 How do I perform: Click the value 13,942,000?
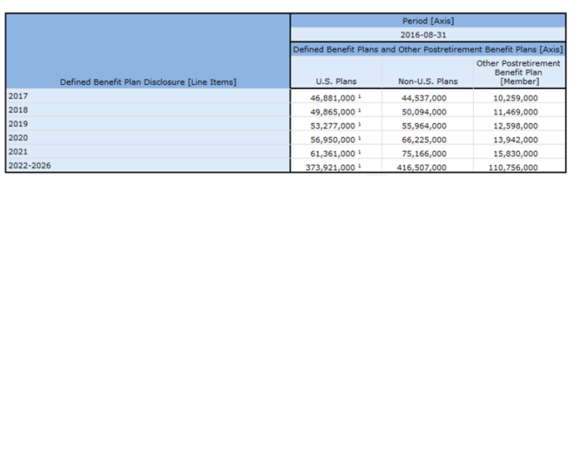click(516, 140)
